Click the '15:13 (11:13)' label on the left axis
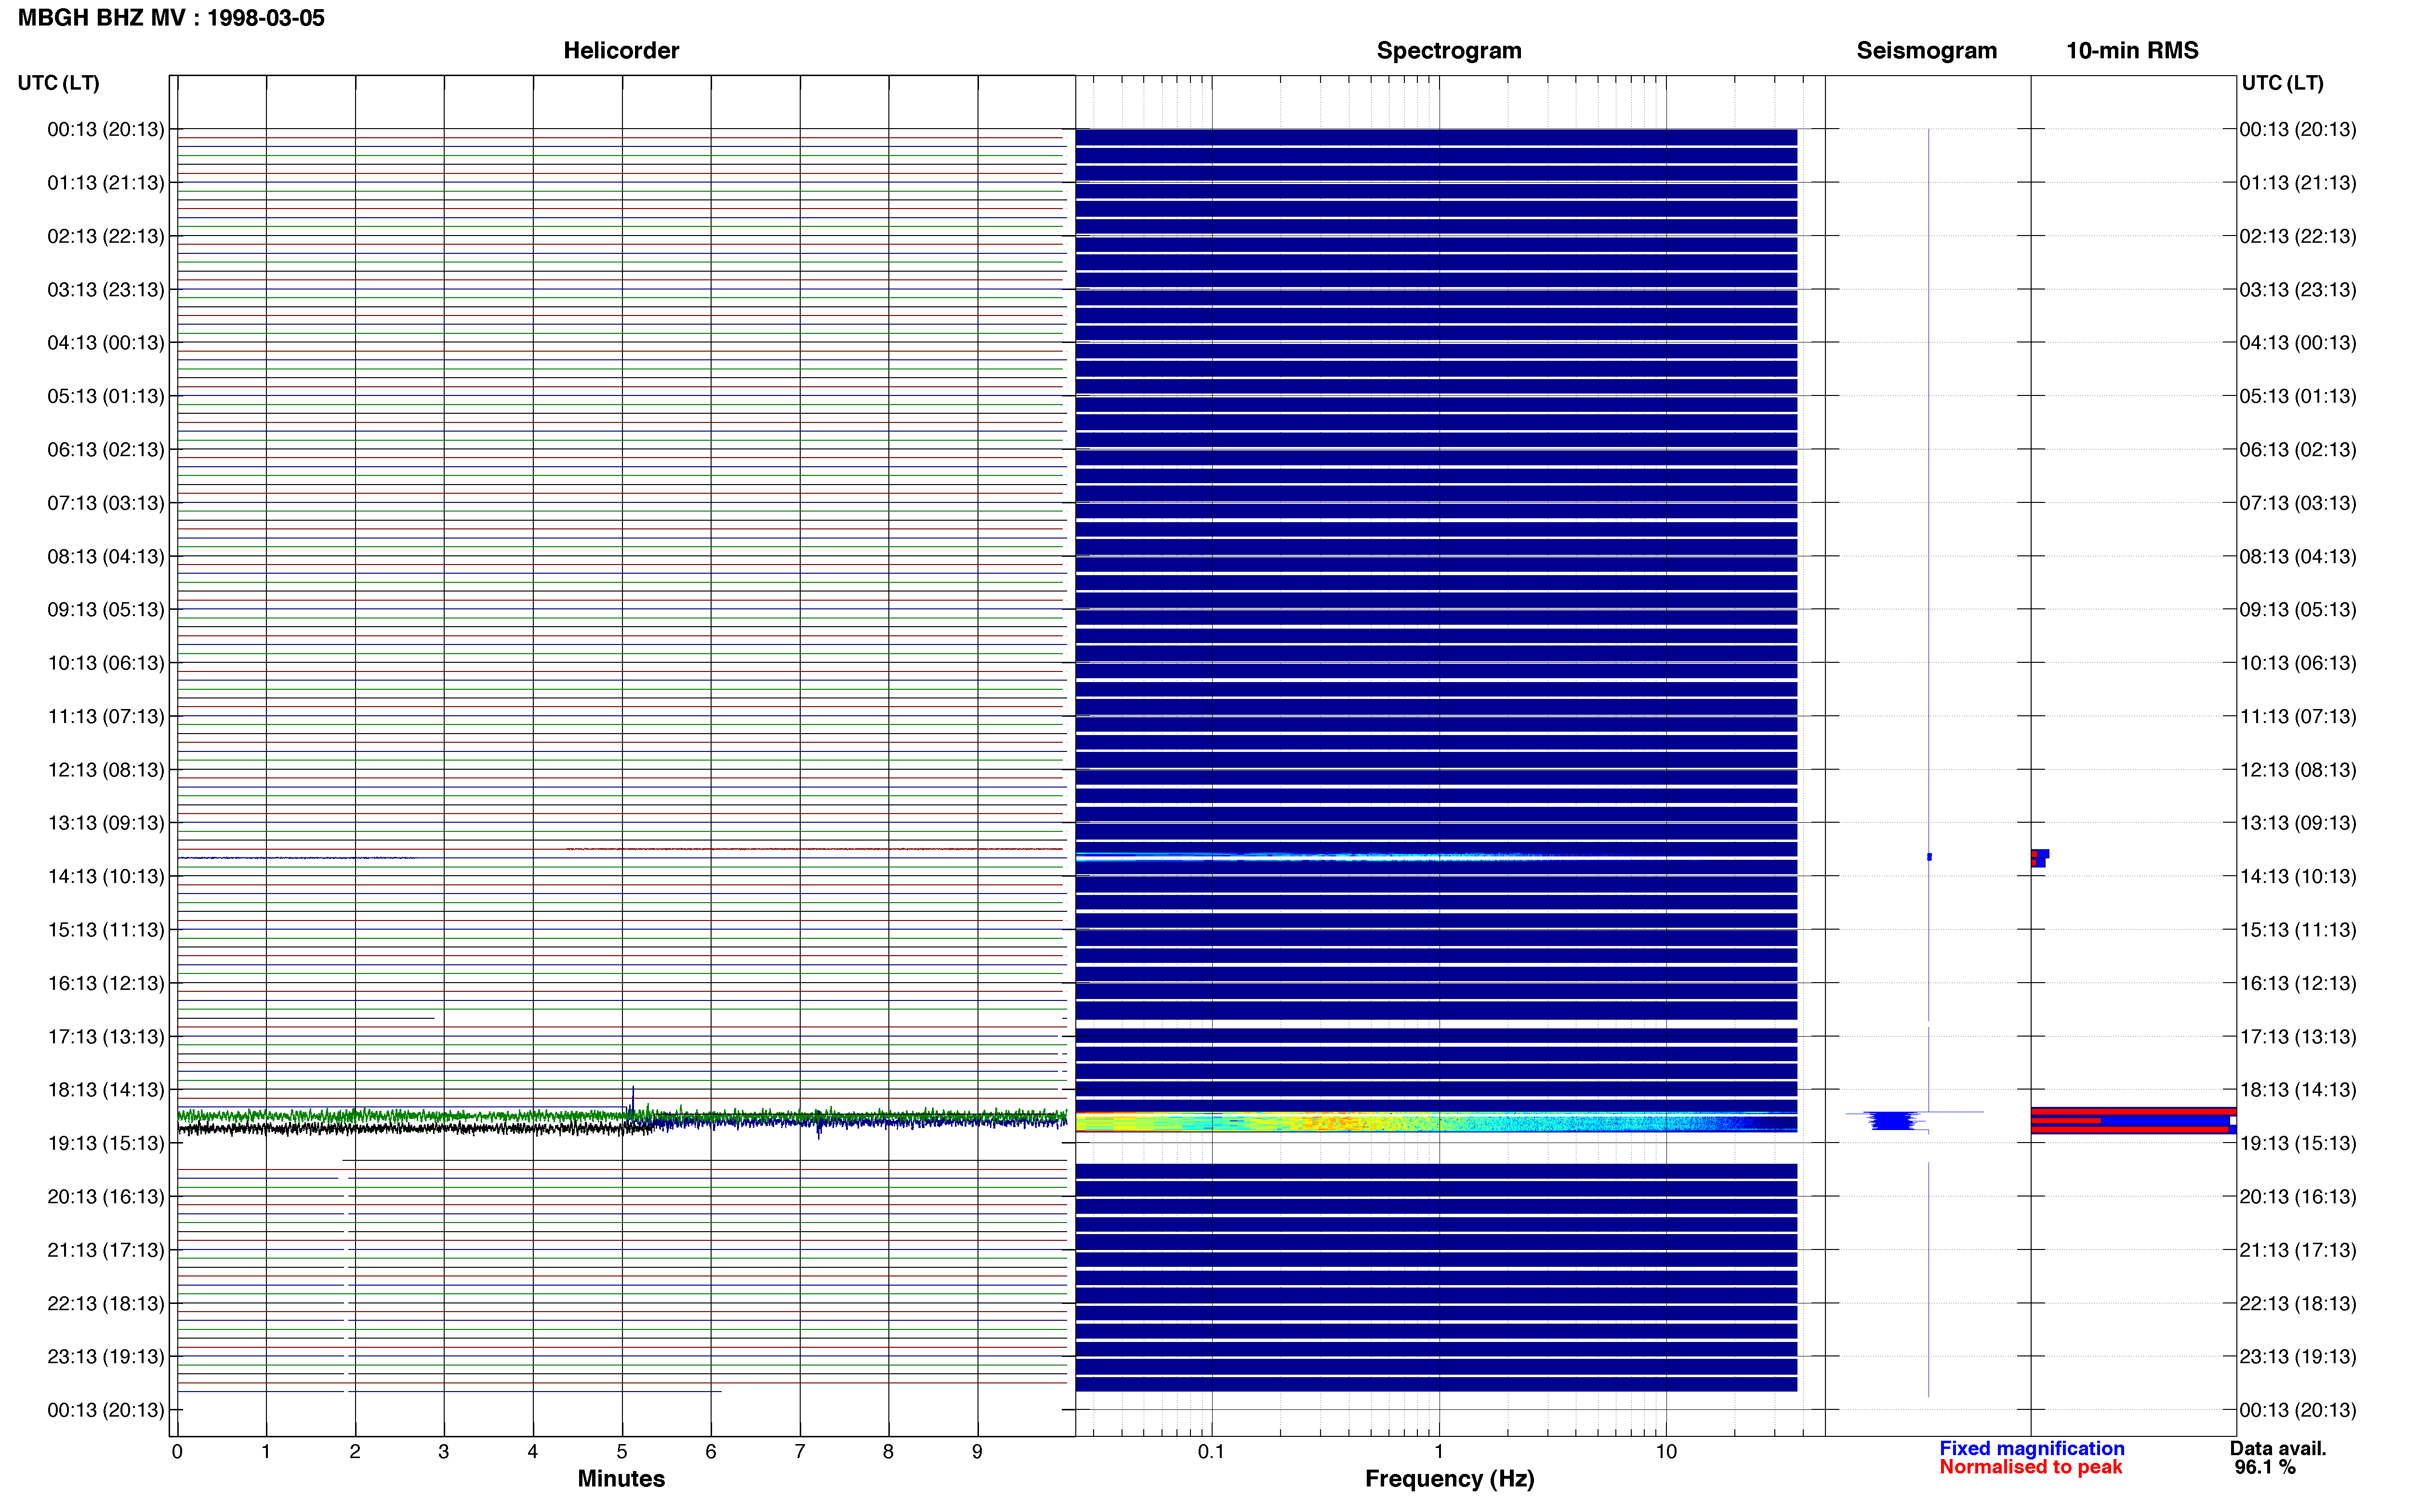 coord(106,930)
